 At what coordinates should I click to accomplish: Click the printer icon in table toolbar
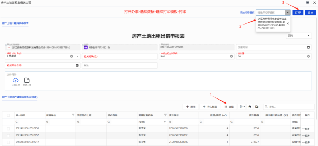click(250, 107)
